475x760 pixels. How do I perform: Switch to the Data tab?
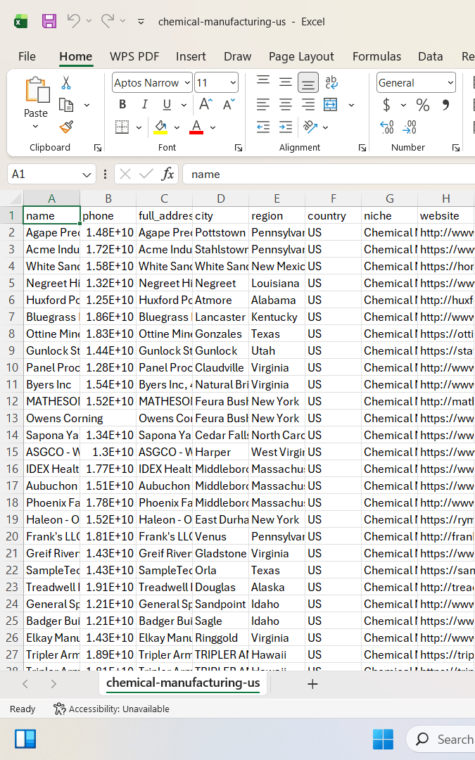pos(431,57)
